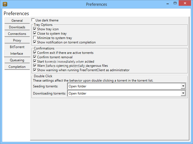Image resolution: width=193 pixels, height=144 pixels.
Task: Toggle Show notification on torrent completion
Action: (x=35, y=42)
